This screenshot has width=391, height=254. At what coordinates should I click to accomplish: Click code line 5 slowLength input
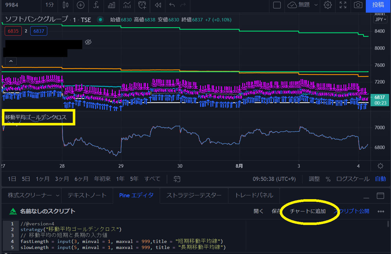[x=123, y=247]
